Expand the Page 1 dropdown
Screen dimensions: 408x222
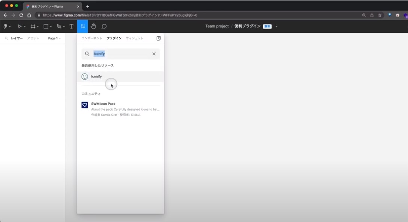(54, 38)
